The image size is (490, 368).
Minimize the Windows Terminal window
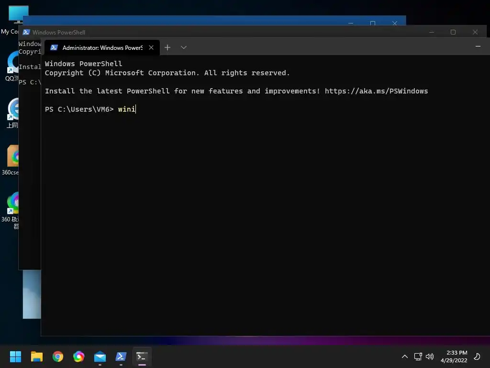tap(478, 46)
